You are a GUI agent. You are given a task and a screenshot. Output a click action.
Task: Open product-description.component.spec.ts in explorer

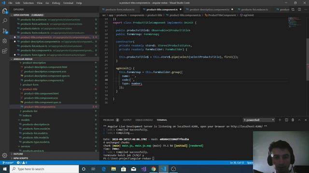coord(47,76)
